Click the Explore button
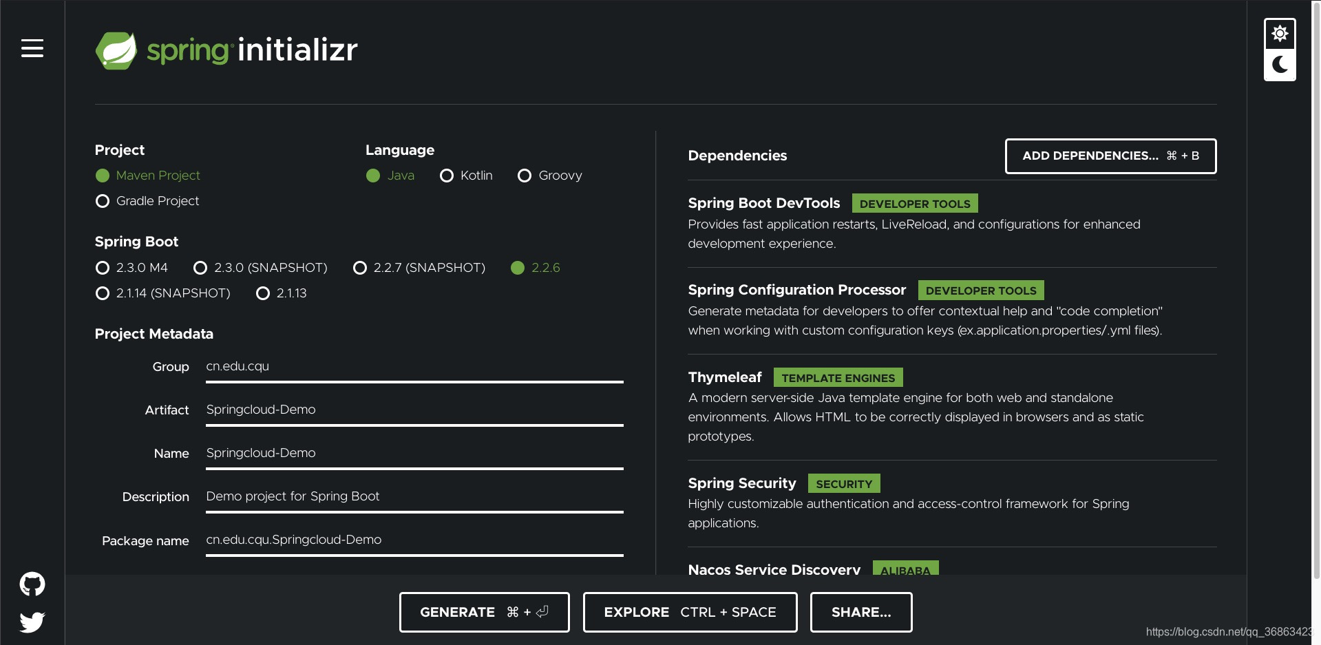 pyautogui.click(x=690, y=612)
